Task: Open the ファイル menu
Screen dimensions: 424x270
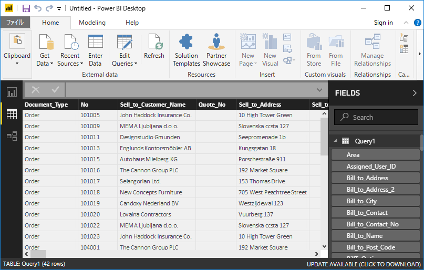Action: click(x=15, y=23)
